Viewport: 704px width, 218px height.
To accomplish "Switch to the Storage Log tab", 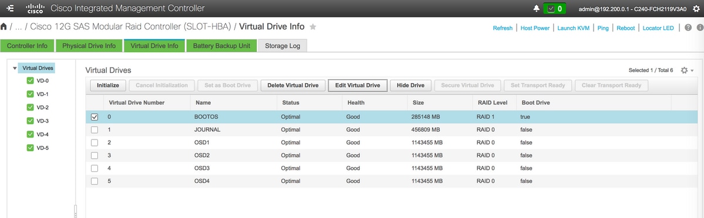I will (x=282, y=46).
